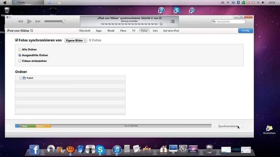Skip ahead with the iTunes fast-forward button
The width and height of the screenshot is (280, 157).
pos(38,21)
